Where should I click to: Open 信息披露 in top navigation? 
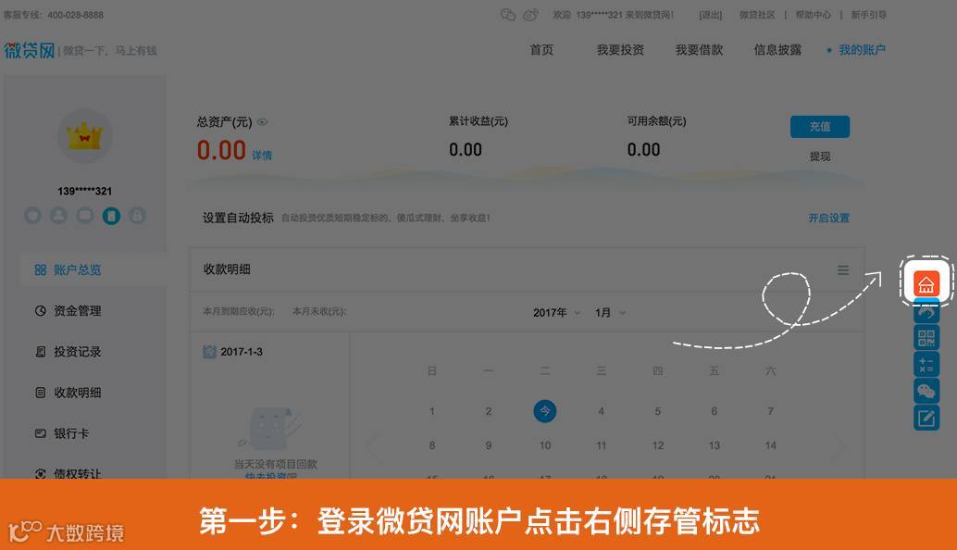[777, 50]
